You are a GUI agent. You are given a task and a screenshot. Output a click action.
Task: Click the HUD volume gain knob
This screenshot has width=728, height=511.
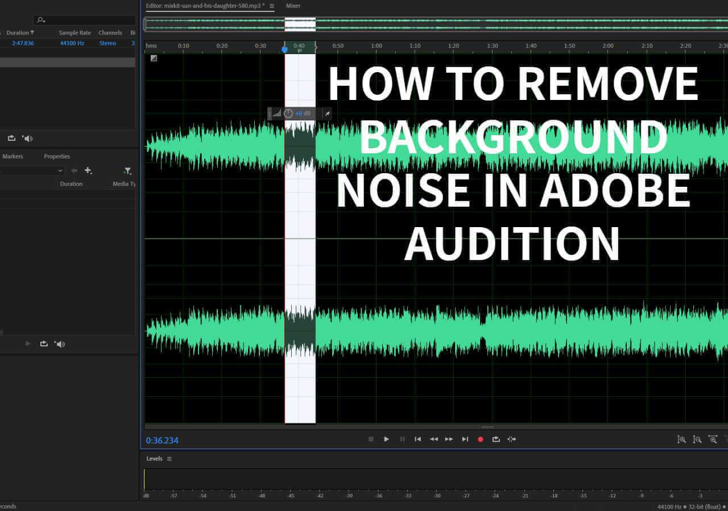pos(288,114)
